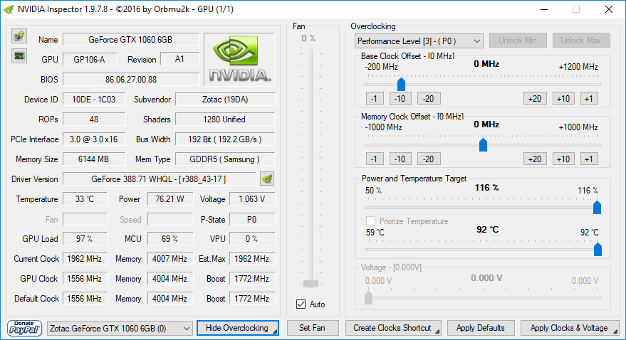Open the sensor monitoring graph icon
This screenshot has width=626, height=340.
(19, 55)
